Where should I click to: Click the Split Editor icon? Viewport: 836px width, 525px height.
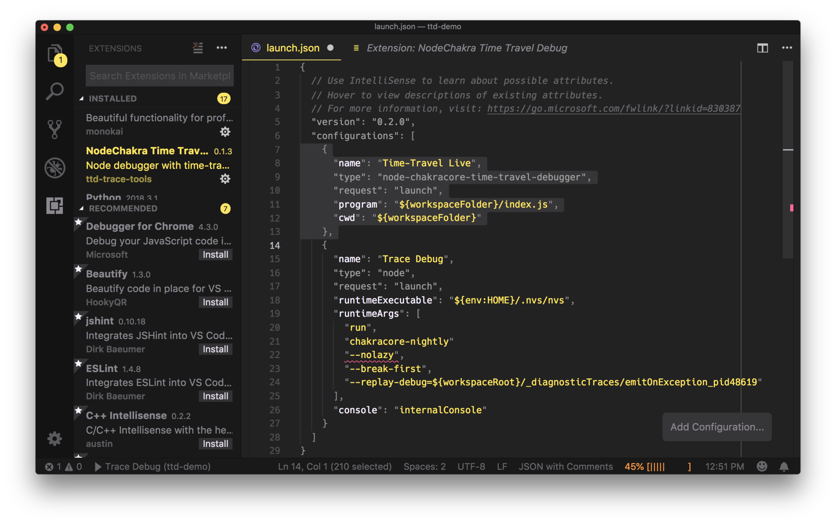coord(762,48)
